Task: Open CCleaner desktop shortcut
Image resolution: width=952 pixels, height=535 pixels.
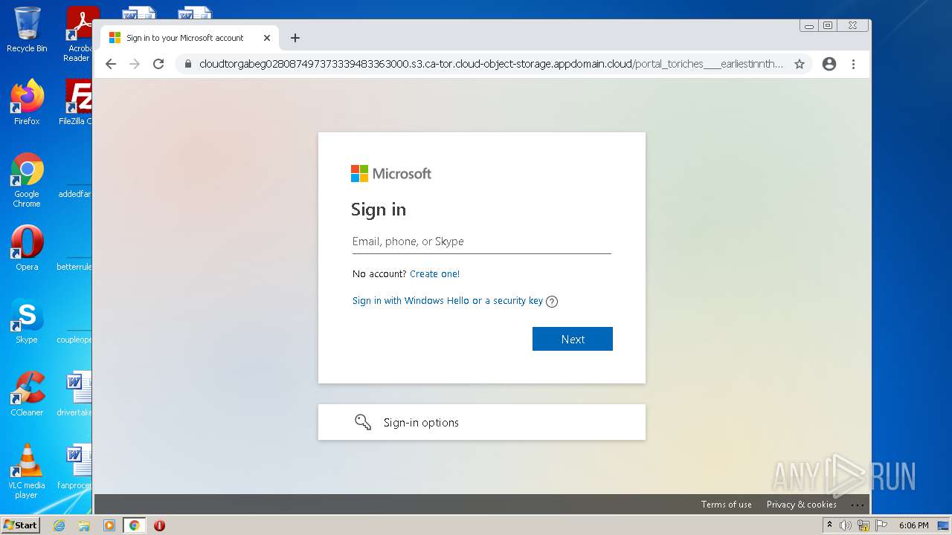Action: click(27, 394)
